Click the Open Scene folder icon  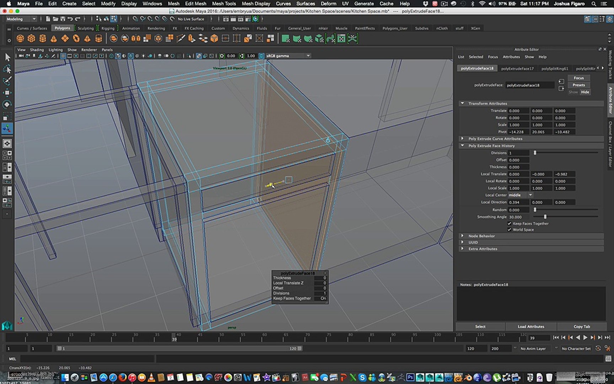tap(55, 19)
